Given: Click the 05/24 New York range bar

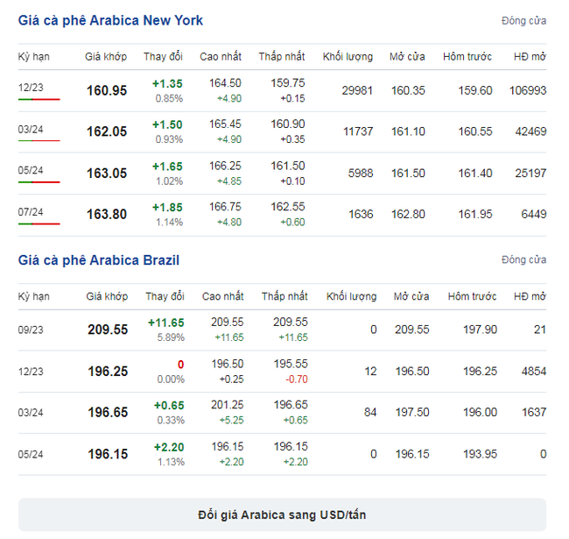Looking at the screenshot, I should pos(39,182).
